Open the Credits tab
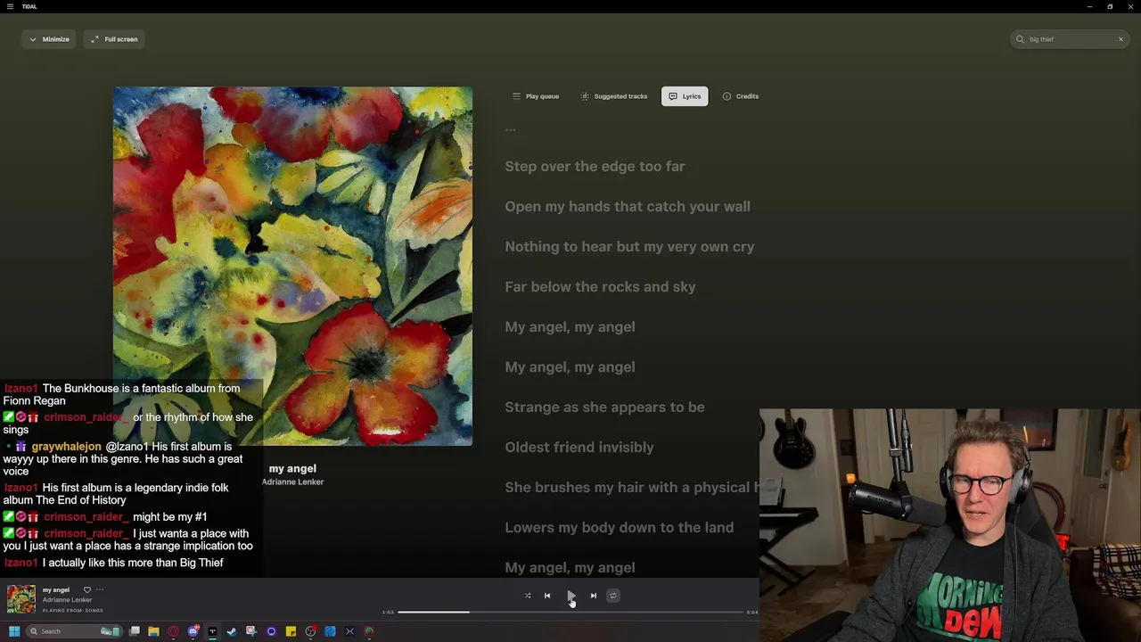Image resolution: width=1141 pixels, height=642 pixels. (741, 96)
